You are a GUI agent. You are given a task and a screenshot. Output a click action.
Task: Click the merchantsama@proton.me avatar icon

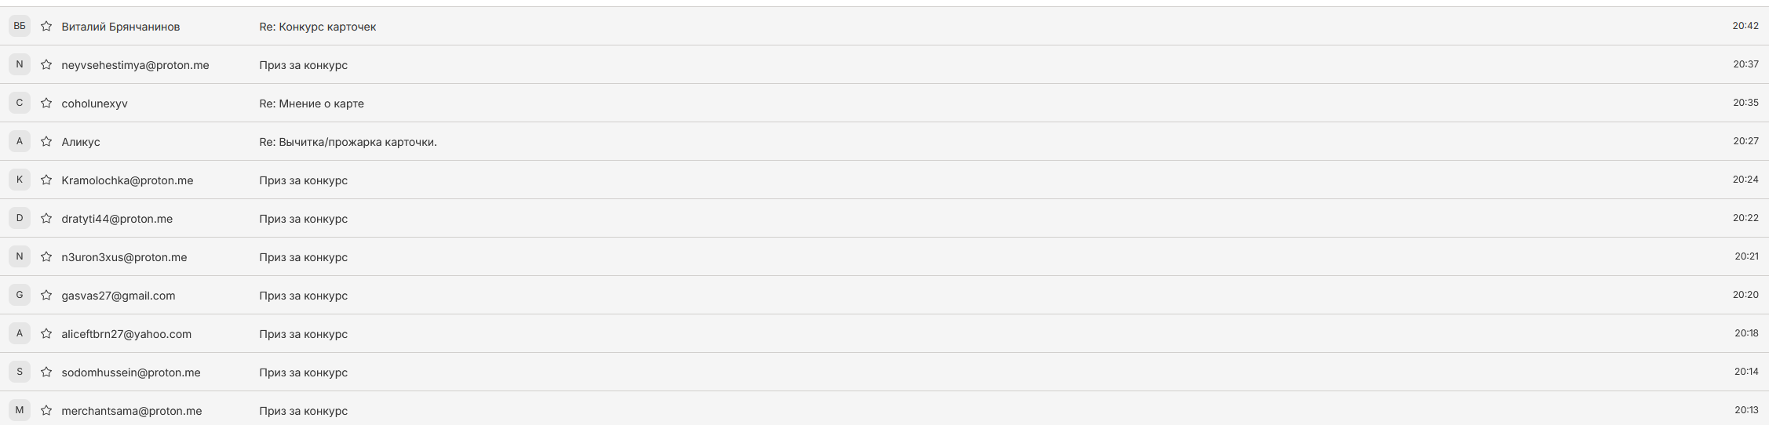pyautogui.click(x=20, y=410)
